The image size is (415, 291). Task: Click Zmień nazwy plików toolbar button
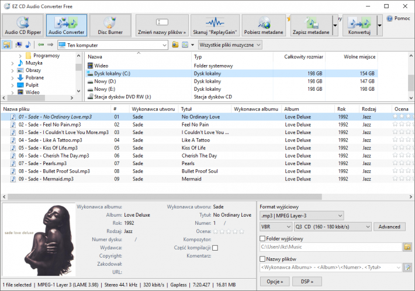pos(162,25)
